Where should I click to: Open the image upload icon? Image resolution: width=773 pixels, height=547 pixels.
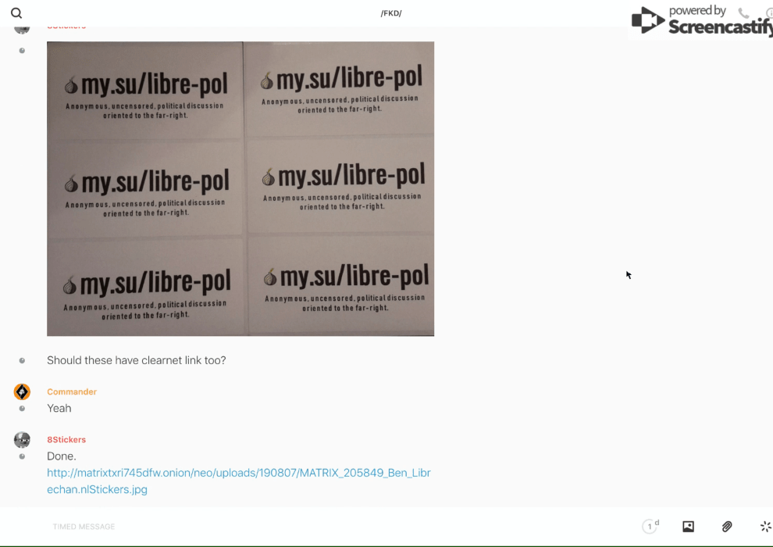click(688, 527)
